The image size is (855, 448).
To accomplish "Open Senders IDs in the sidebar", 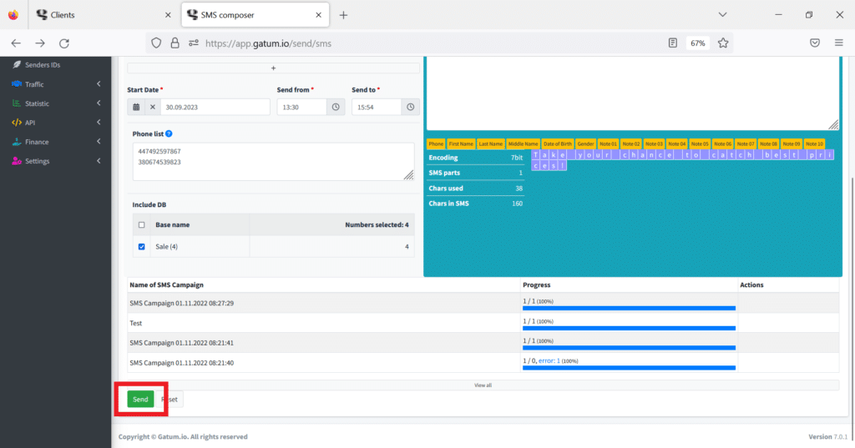I will coord(43,65).
